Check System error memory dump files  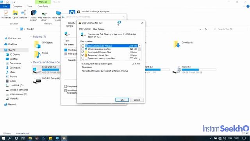click(83, 58)
